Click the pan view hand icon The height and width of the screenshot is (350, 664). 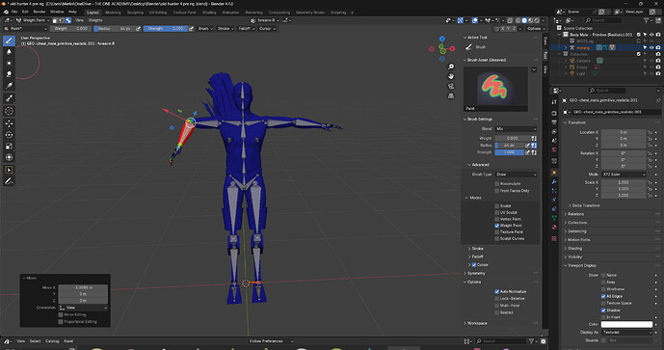point(451,76)
